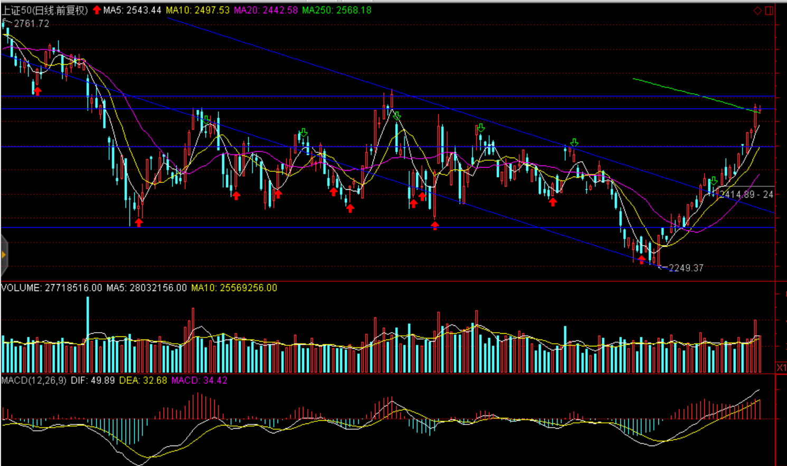Screen dimensions: 787x466
Task: Click the buy arrow below the 2249.37 low
Action: pyautogui.click(x=641, y=259)
